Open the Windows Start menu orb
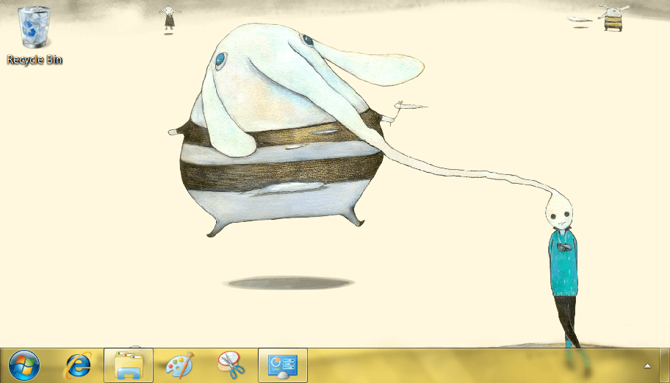 click(24, 366)
